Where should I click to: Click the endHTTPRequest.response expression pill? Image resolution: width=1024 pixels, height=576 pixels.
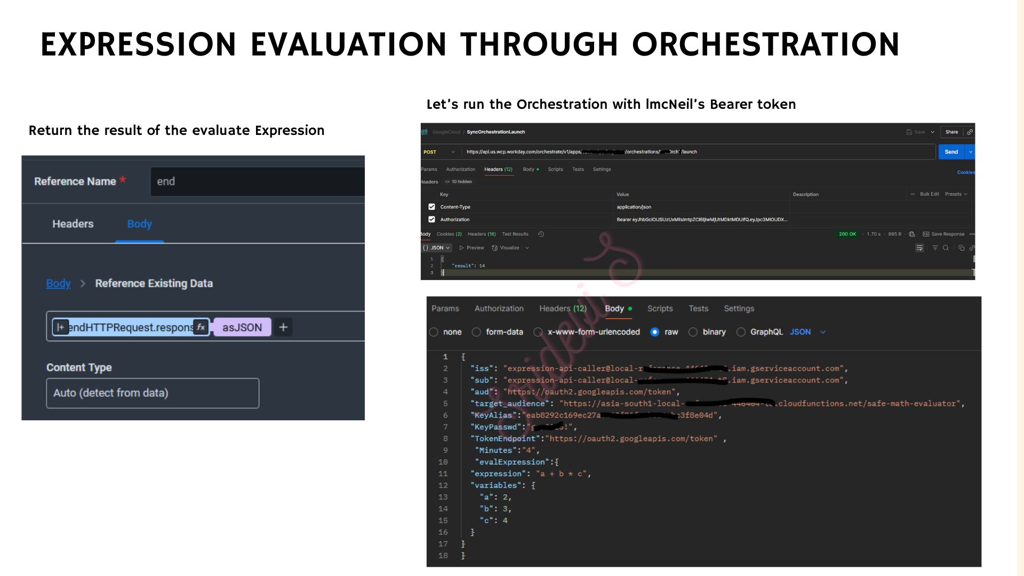(x=131, y=327)
